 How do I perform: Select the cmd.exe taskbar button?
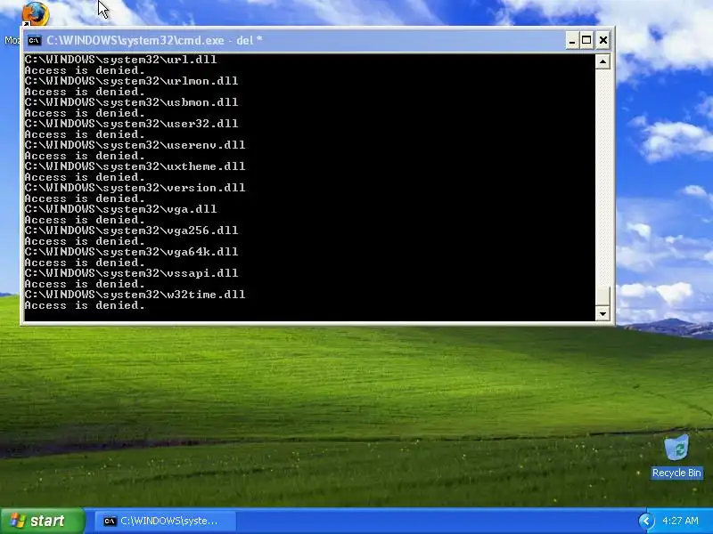166,521
